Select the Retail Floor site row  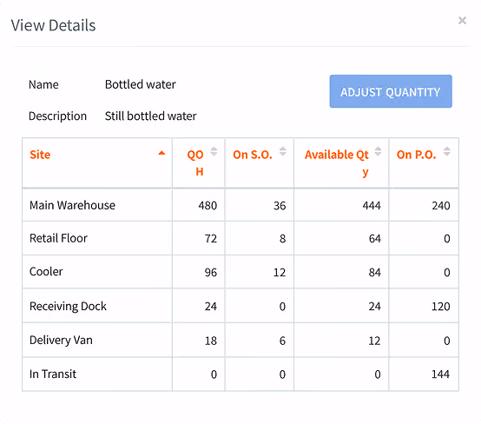240,238
